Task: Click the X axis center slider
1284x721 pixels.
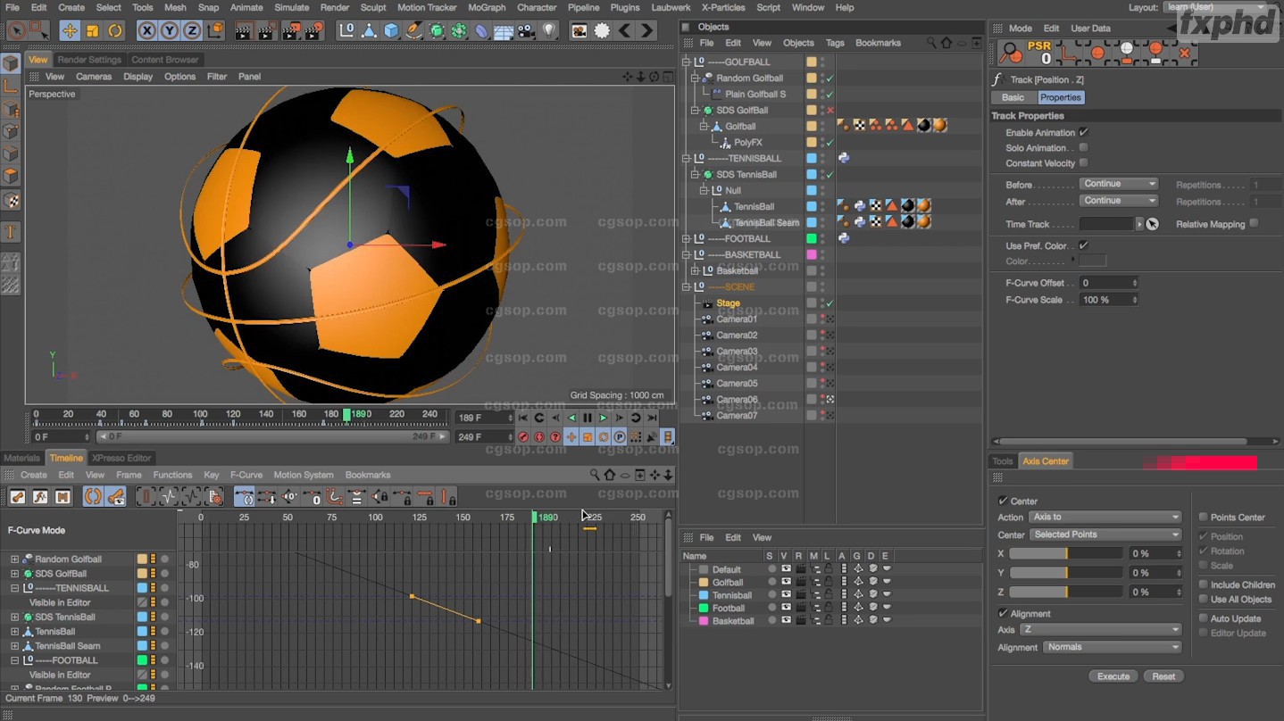Action: click(1065, 554)
